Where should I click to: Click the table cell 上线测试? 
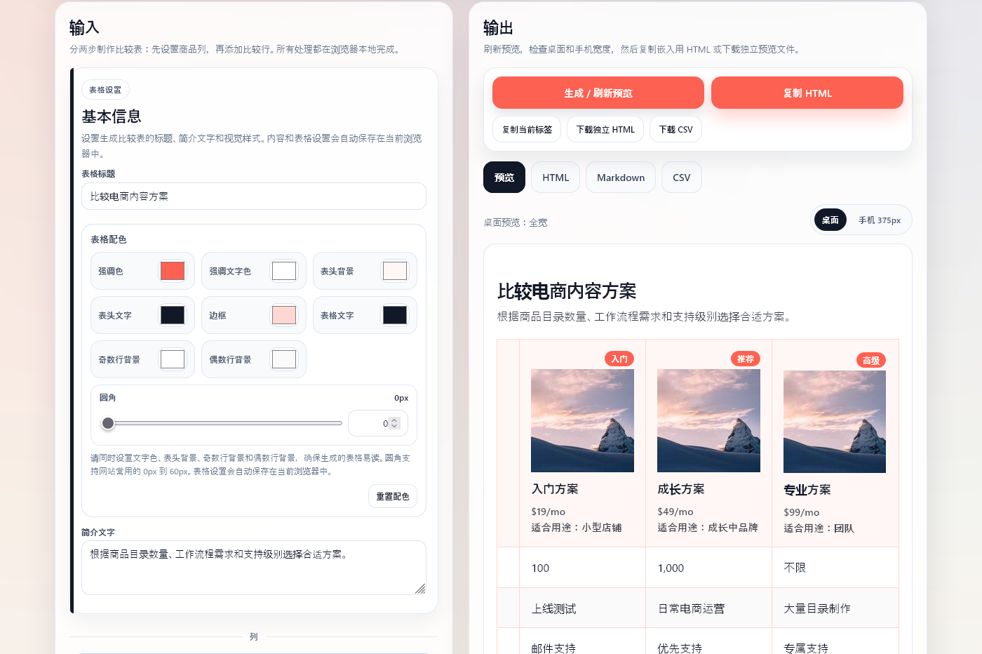coord(582,608)
